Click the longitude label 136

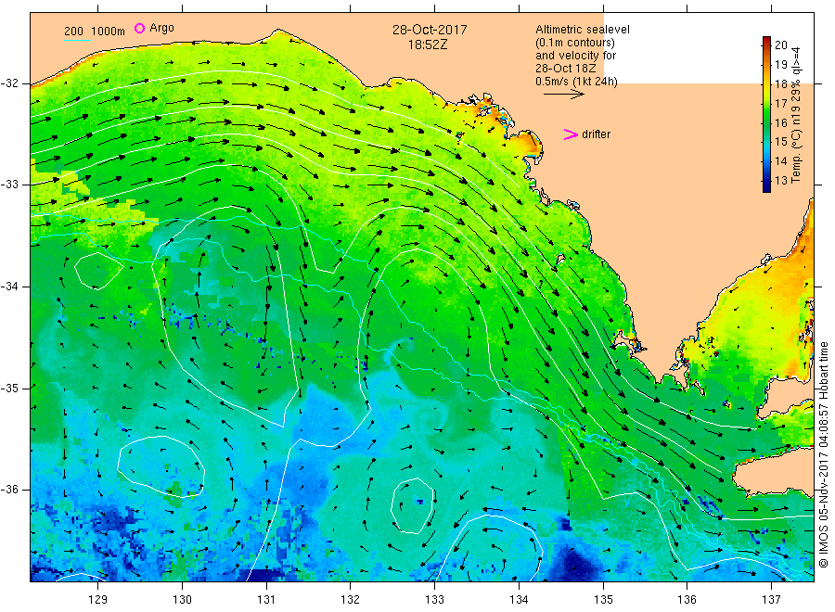click(x=687, y=600)
